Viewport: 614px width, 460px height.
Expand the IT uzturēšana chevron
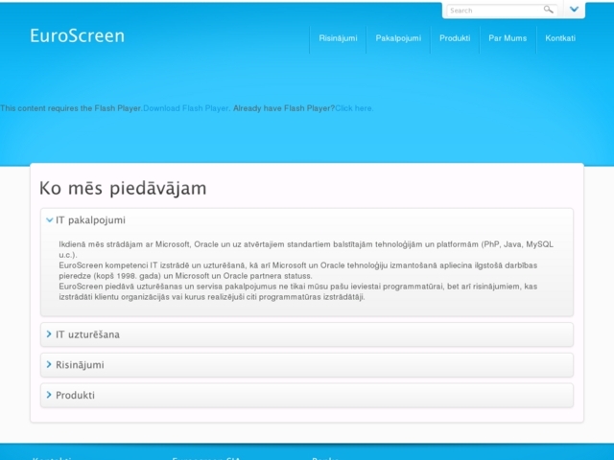click(x=49, y=334)
